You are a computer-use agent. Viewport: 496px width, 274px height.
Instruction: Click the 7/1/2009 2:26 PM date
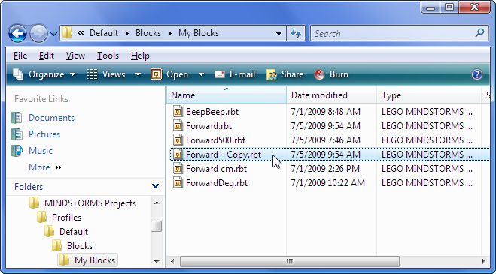(325, 169)
